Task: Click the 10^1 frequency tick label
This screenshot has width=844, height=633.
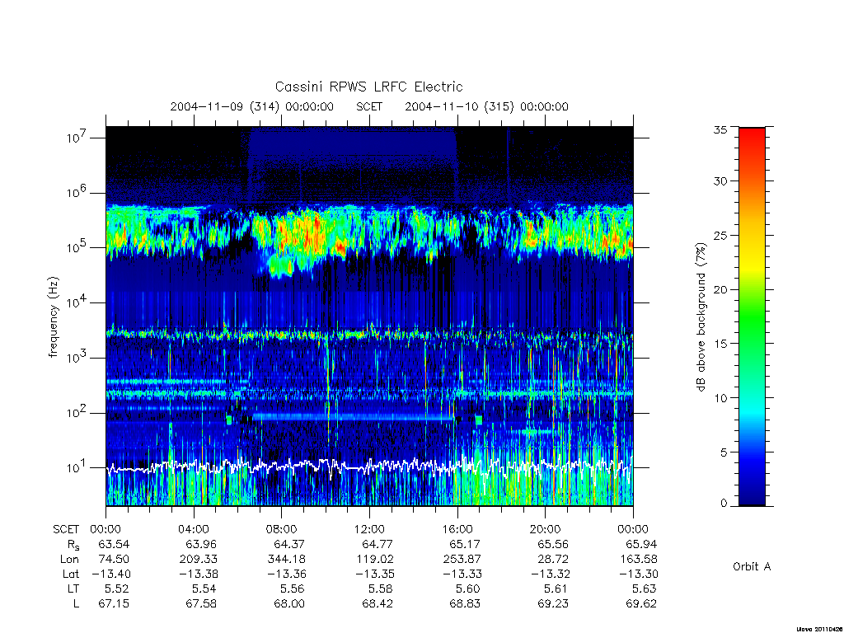Action: pyautogui.click(x=77, y=467)
